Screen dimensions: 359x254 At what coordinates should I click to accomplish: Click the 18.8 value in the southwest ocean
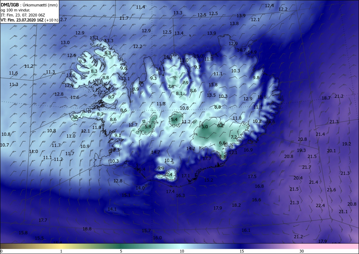(87, 229)
